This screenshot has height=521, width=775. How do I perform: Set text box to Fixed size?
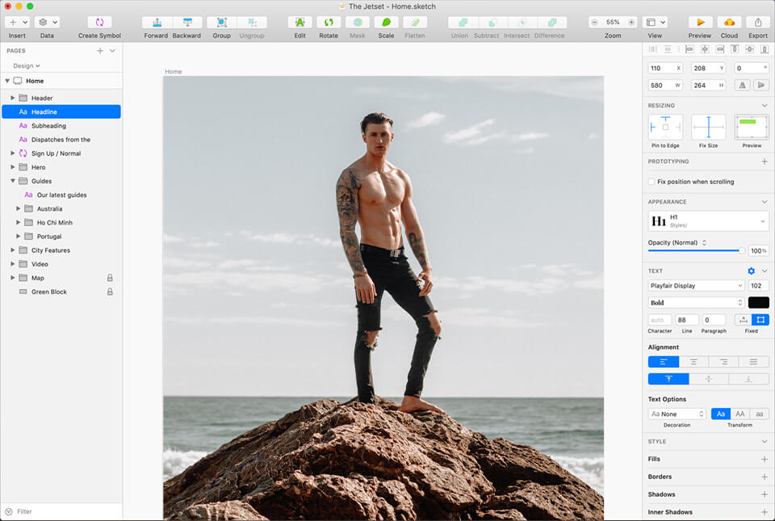[x=760, y=320]
